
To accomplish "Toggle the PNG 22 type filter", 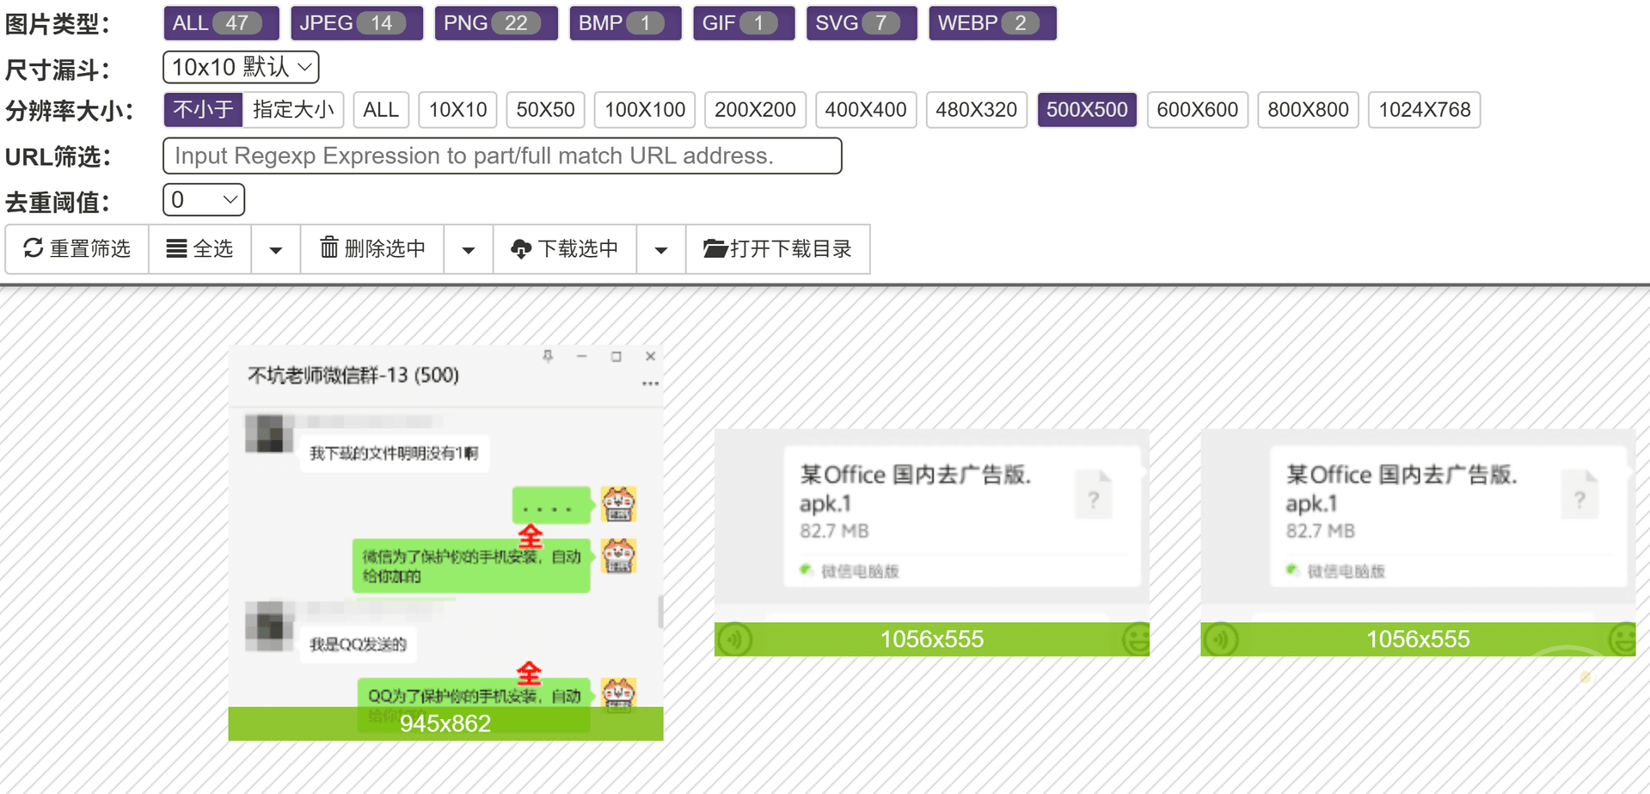I will 496,23.
